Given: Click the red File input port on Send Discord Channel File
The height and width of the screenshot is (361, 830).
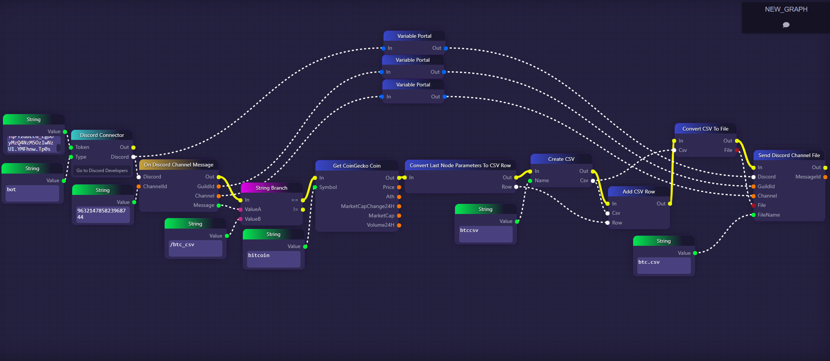Looking at the screenshot, I should (x=753, y=205).
